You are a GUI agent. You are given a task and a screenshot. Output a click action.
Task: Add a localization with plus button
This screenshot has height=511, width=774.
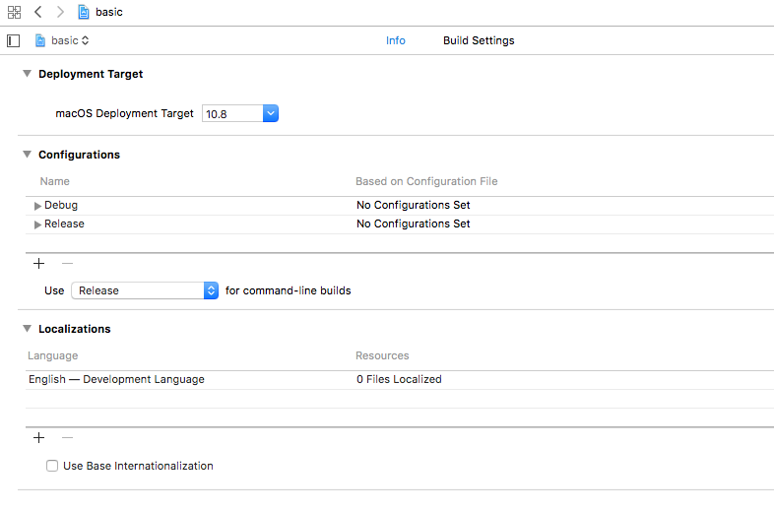(39, 437)
